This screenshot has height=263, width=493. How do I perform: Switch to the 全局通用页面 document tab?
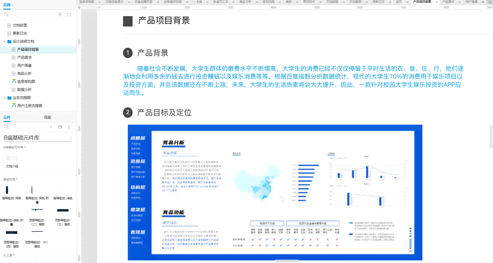click(173, 2)
